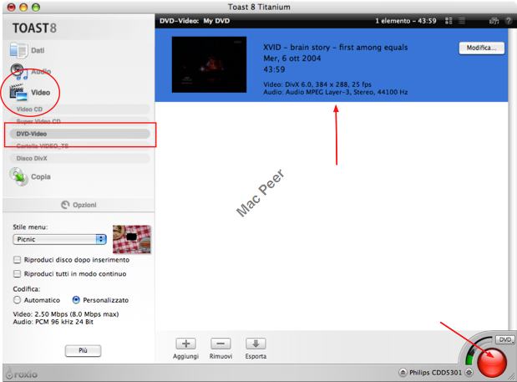517x382 pixels.
Task: Collapse the Opzioni panel header
Action: [x=79, y=205]
